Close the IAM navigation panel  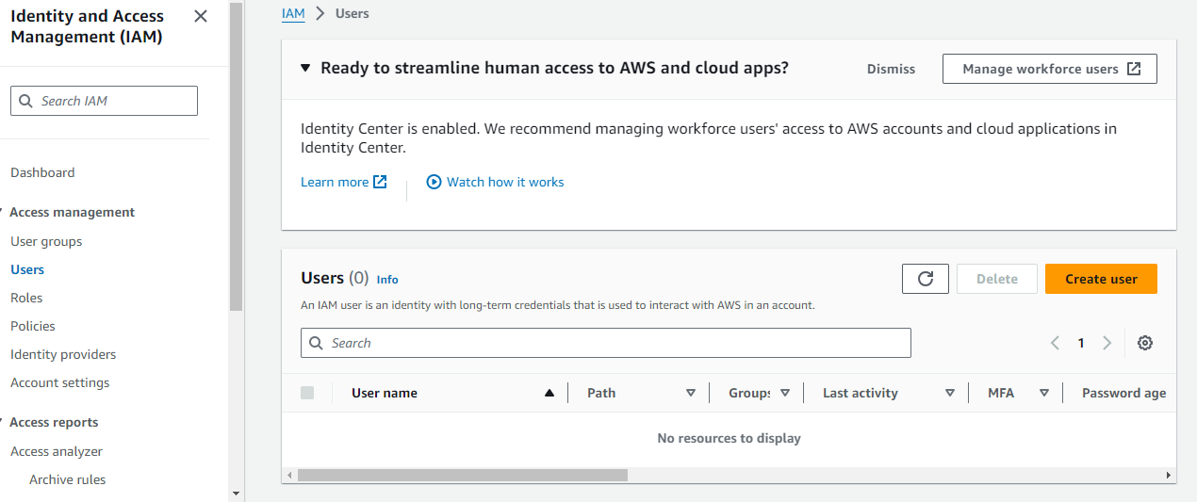pos(200,16)
